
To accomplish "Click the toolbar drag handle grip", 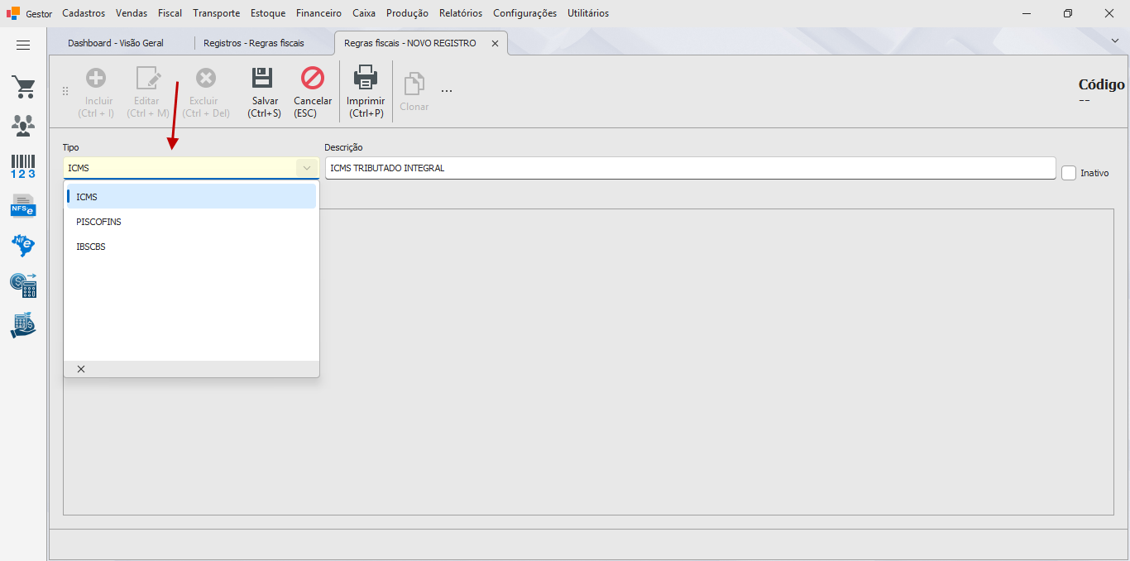I will click(x=65, y=92).
